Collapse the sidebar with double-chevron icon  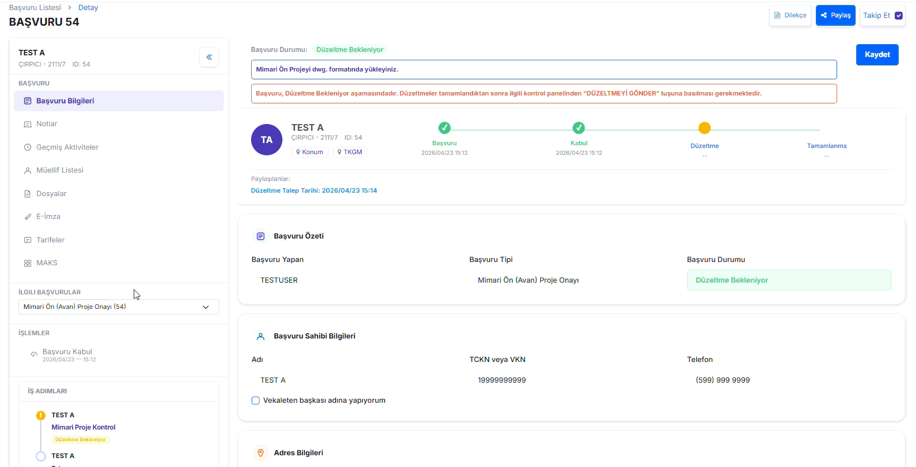click(209, 57)
